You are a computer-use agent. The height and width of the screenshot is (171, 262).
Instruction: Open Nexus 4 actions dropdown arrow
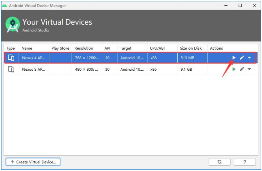[249, 58]
